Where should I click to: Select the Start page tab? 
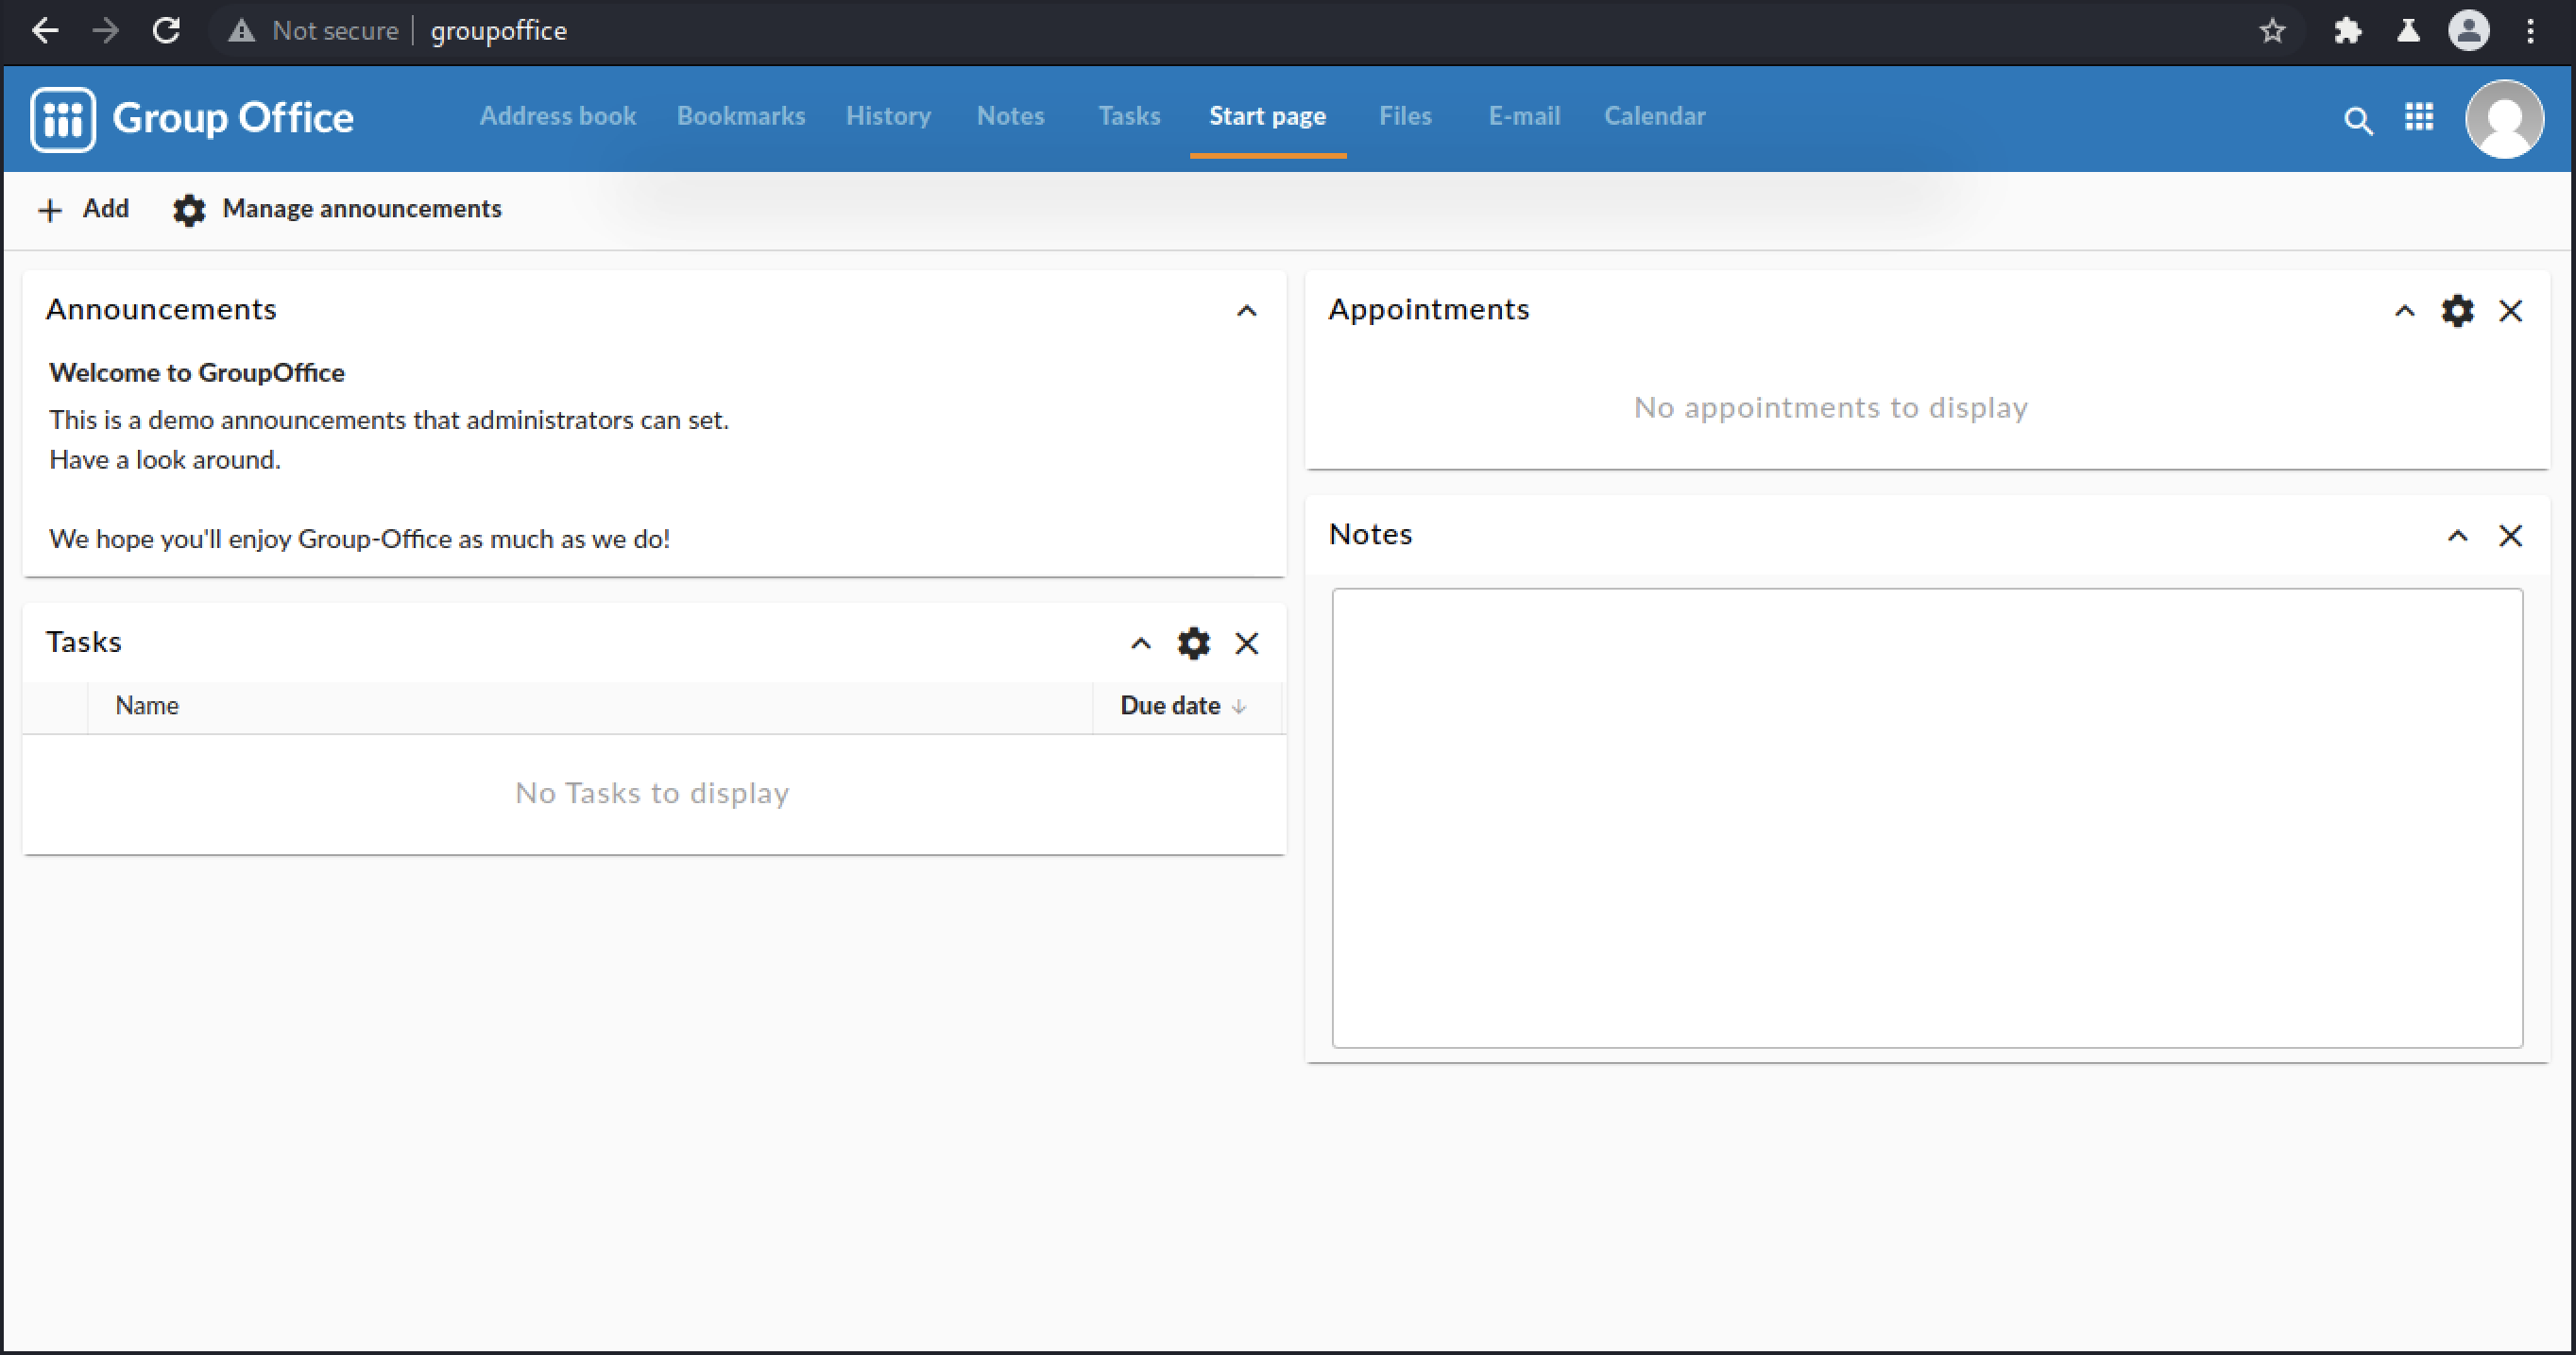click(1267, 116)
